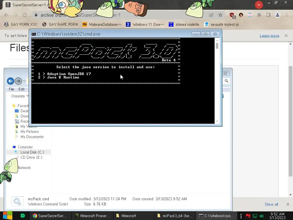Click Explorer's blue Back arrow button
293x220 pixels.
(x=11, y=81)
